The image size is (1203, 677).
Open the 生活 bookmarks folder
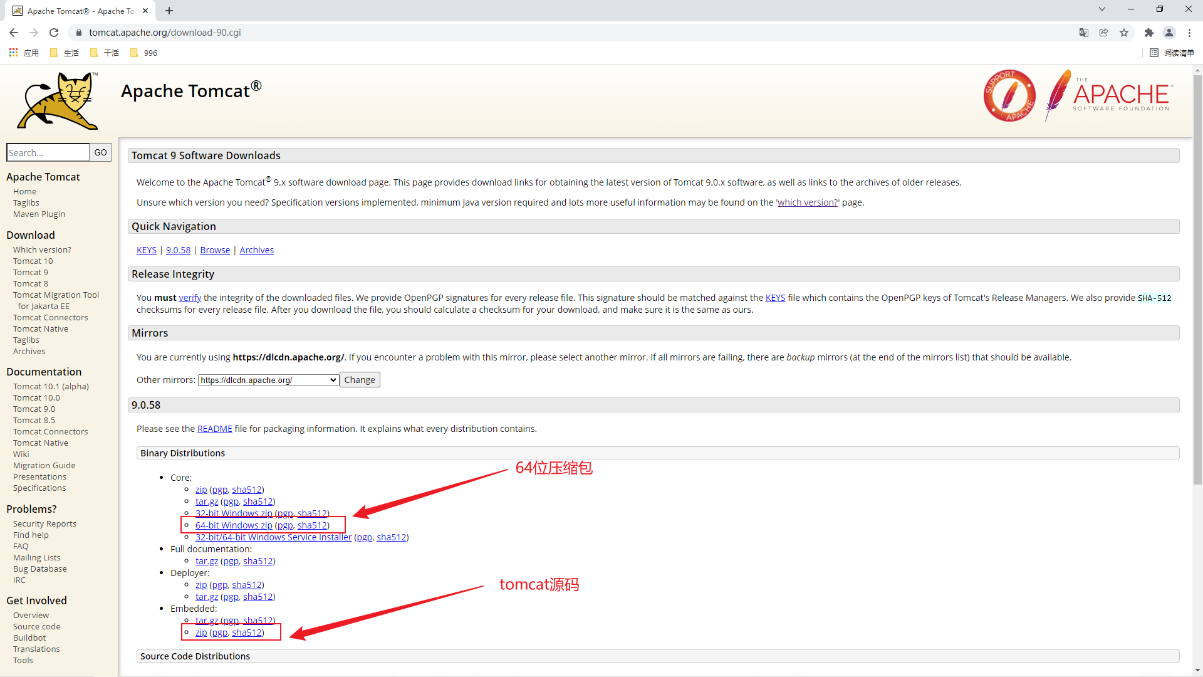tap(65, 53)
